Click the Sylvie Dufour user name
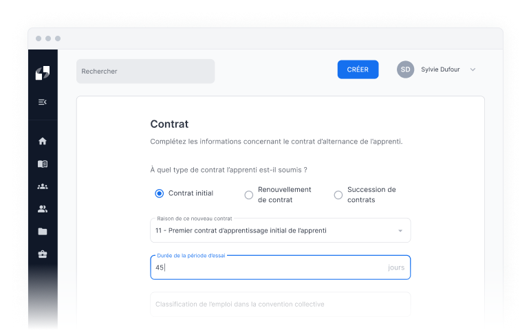 [441, 69]
